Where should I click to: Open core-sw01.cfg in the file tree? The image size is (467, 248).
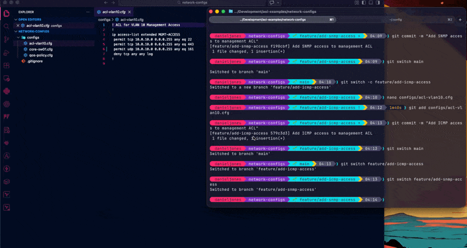tap(40, 49)
